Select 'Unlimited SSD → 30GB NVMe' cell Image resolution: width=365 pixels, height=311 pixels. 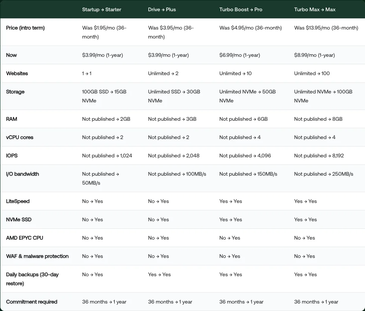click(x=174, y=96)
